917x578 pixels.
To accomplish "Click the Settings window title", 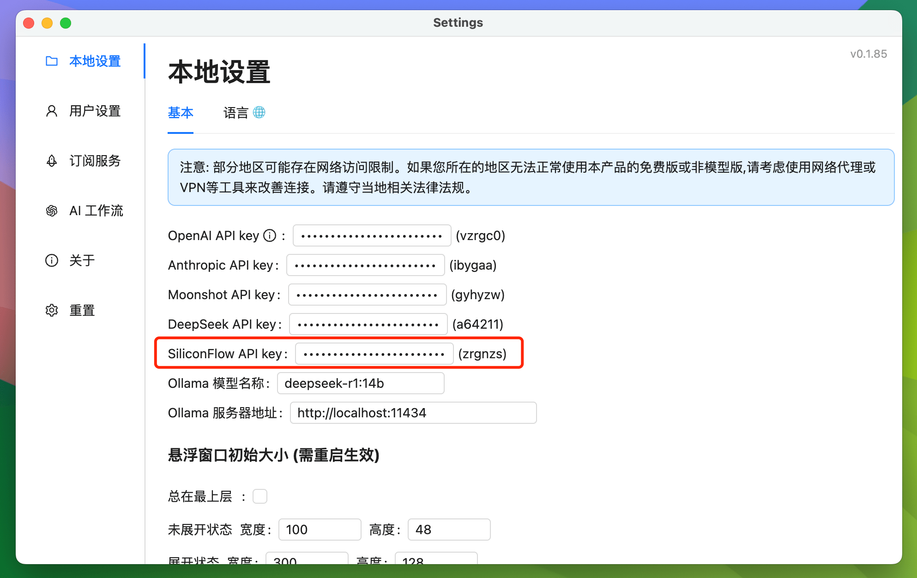I will pos(458,23).
